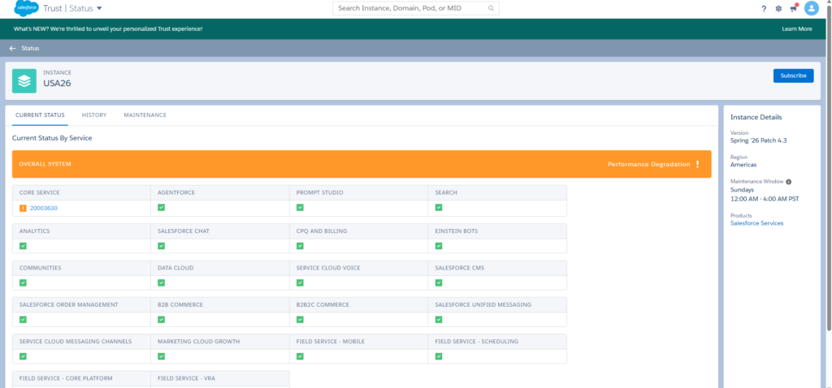
Task: Select the Current Status tab
Action: [x=40, y=115]
